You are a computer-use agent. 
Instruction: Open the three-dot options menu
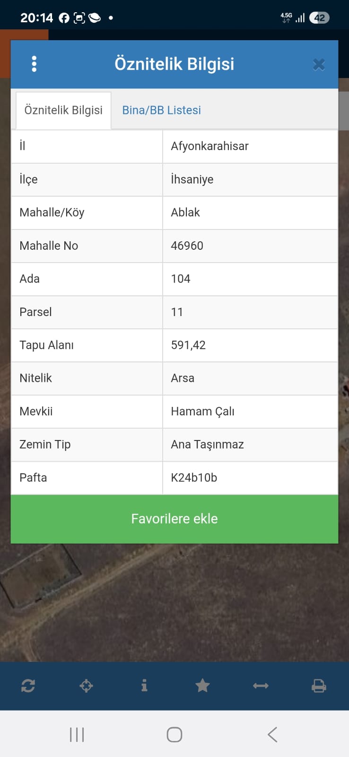coord(34,64)
